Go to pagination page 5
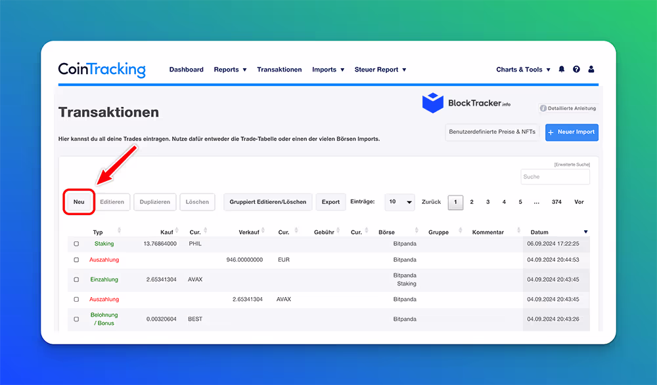657x385 pixels. 520,202
